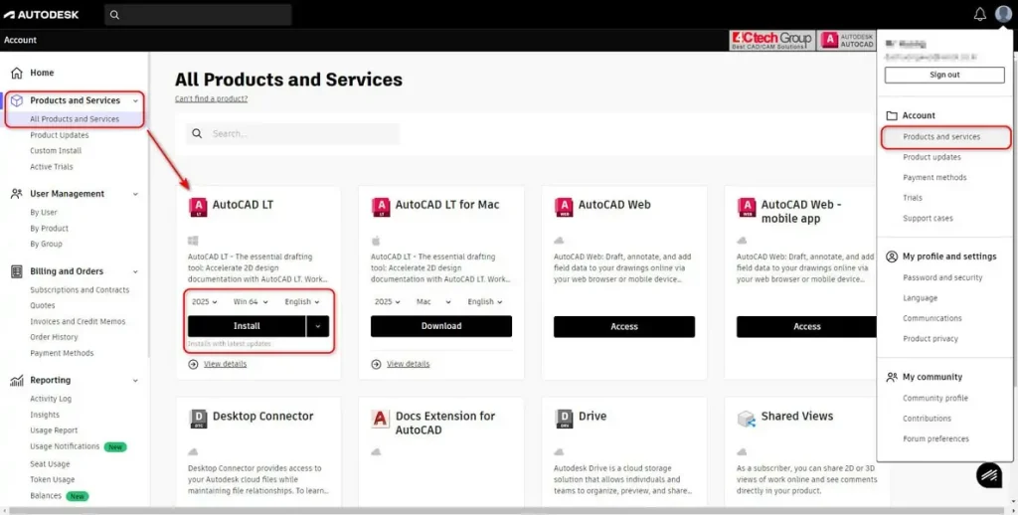This screenshot has width=1018, height=515.
Task: Select All Products and Services in sidebar
Action: (75, 119)
